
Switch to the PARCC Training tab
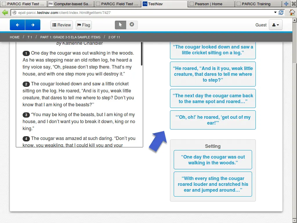(258, 4)
